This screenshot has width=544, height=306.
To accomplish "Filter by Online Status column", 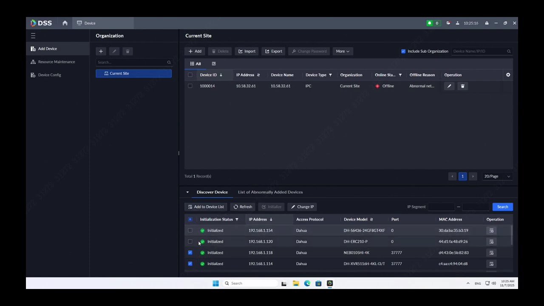I will [400, 75].
